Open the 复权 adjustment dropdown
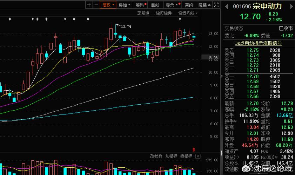Screen dimensions: 295x175 point(108,5)
